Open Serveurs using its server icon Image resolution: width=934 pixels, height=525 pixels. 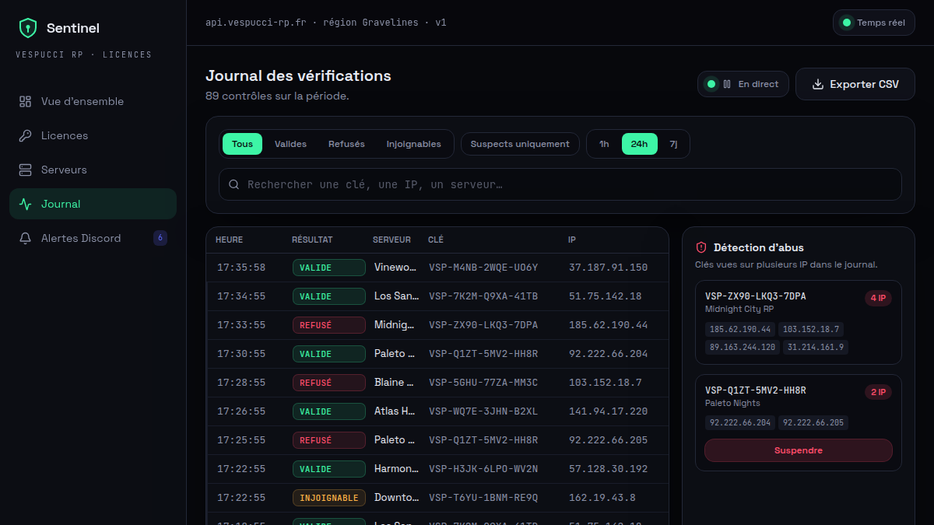(26, 170)
